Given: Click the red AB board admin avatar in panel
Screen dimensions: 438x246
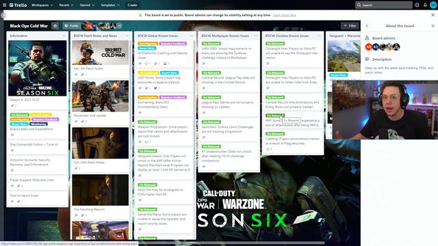Looking at the screenshot, I should tap(368, 47).
